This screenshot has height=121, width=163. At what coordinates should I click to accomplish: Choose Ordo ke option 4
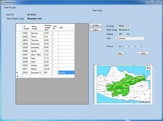click(138, 46)
